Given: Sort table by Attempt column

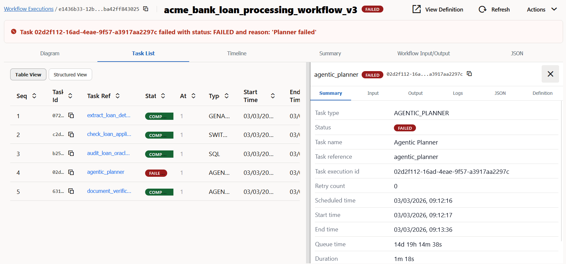Looking at the screenshot, I should click(193, 96).
